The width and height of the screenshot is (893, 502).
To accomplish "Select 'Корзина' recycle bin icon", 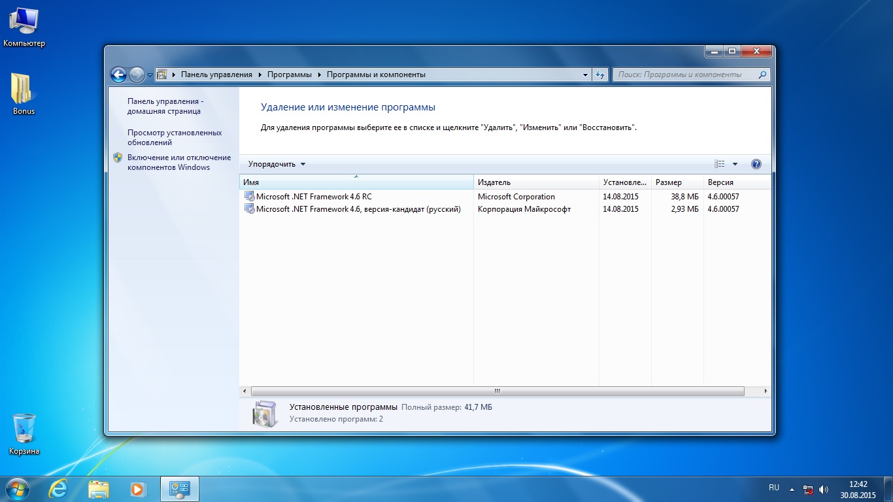I will tap(24, 435).
